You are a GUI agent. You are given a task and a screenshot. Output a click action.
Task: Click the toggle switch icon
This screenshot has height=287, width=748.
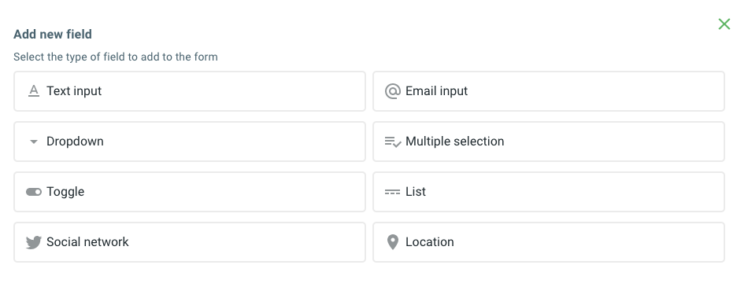[x=33, y=192]
